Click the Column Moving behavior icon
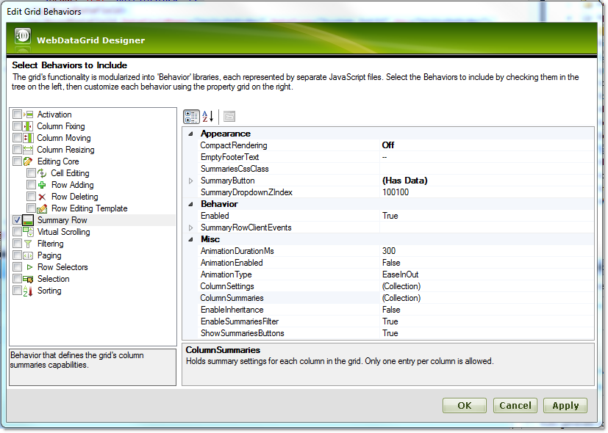The image size is (608, 433). 29,138
